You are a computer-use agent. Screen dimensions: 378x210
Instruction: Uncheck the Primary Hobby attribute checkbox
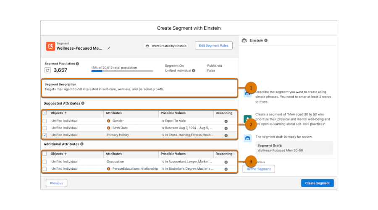tap(45, 135)
